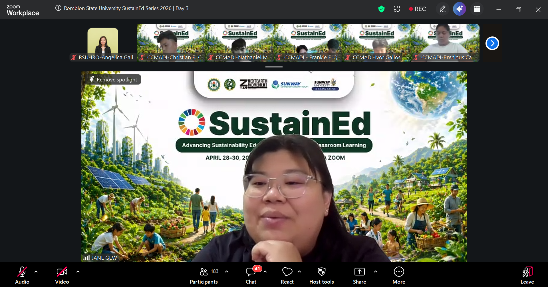Viewport: 548px width, 287px height.
Task: Expand audio settings arrow next to Audio
Action: pyautogui.click(x=36, y=272)
